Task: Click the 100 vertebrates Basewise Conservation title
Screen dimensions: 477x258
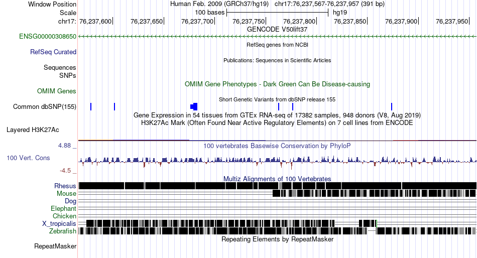Action: tap(277, 146)
